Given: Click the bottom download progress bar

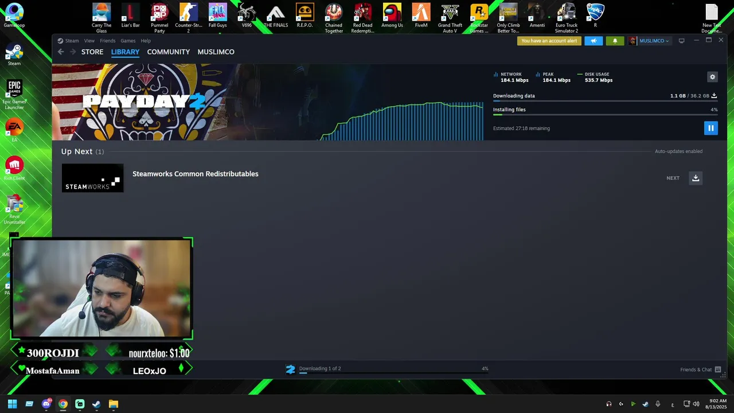Looking at the screenshot, I should coord(393,373).
